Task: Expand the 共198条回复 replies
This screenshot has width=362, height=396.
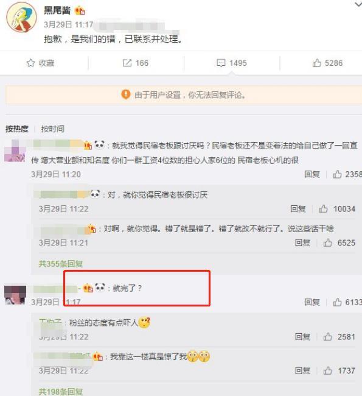Action: 61,392
